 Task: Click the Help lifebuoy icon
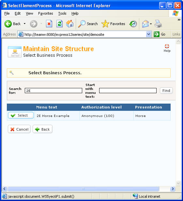pyautogui.click(x=167, y=46)
